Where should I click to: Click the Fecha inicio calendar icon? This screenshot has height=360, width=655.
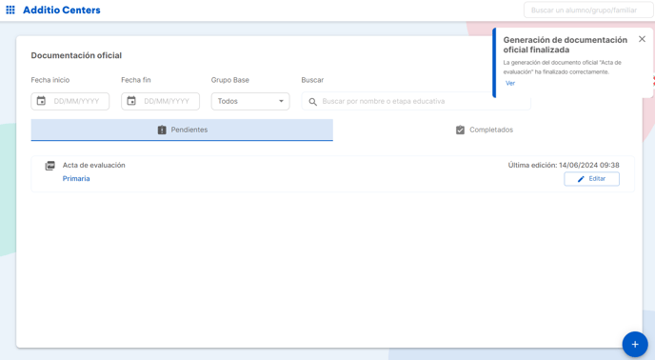(41, 101)
